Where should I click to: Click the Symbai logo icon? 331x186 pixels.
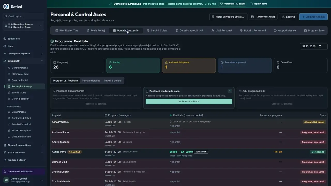point(6,6)
